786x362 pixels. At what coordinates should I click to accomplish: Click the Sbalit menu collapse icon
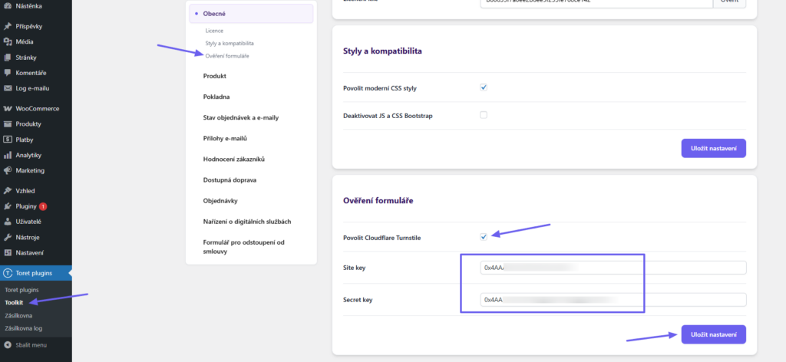8,345
